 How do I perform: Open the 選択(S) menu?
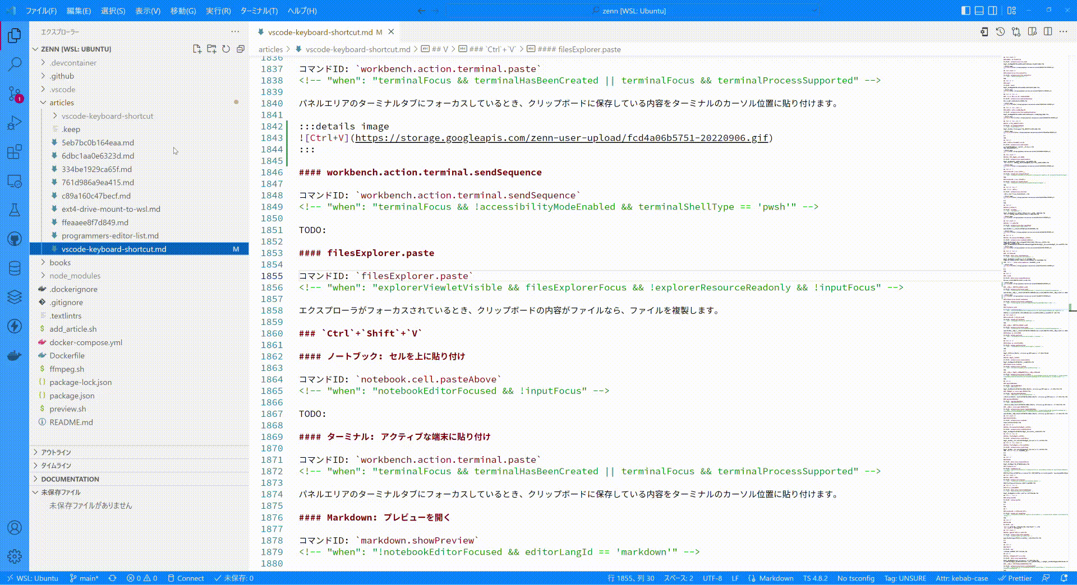click(113, 11)
